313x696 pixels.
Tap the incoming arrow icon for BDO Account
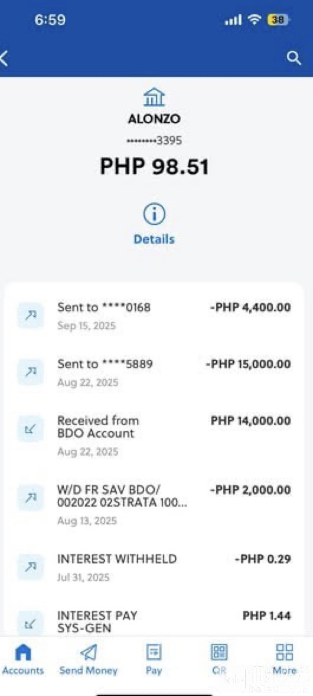tap(31, 428)
